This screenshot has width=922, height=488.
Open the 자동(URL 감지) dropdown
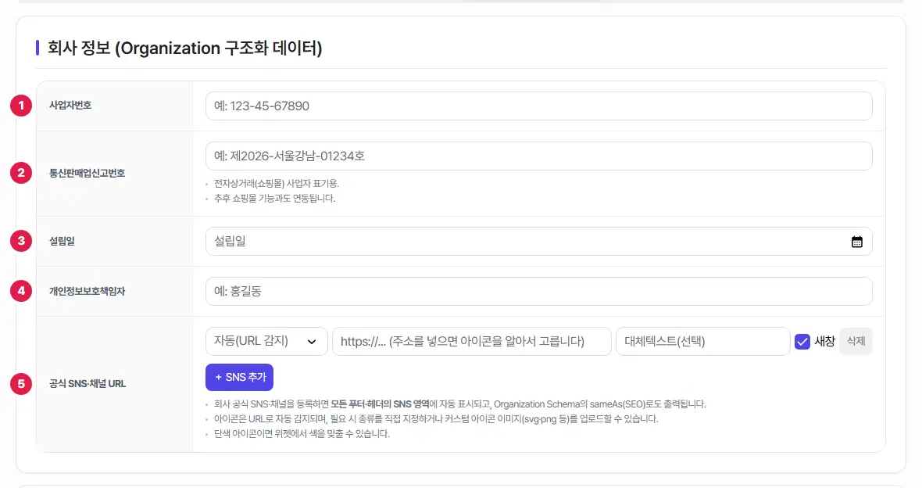(x=266, y=342)
